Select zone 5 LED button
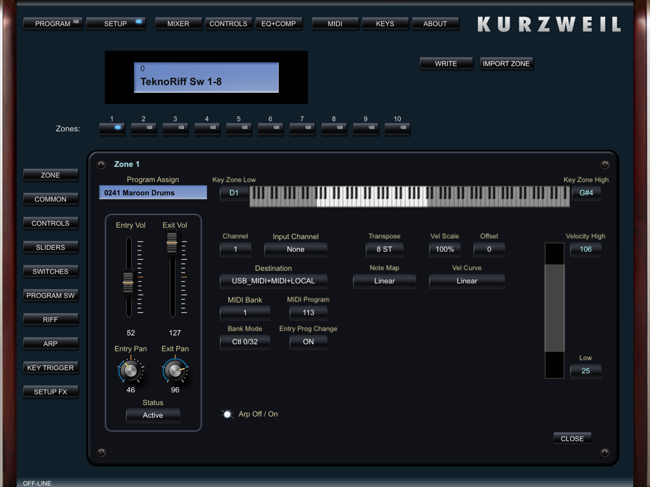This screenshot has height=487, width=650. [x=239, y=129]
